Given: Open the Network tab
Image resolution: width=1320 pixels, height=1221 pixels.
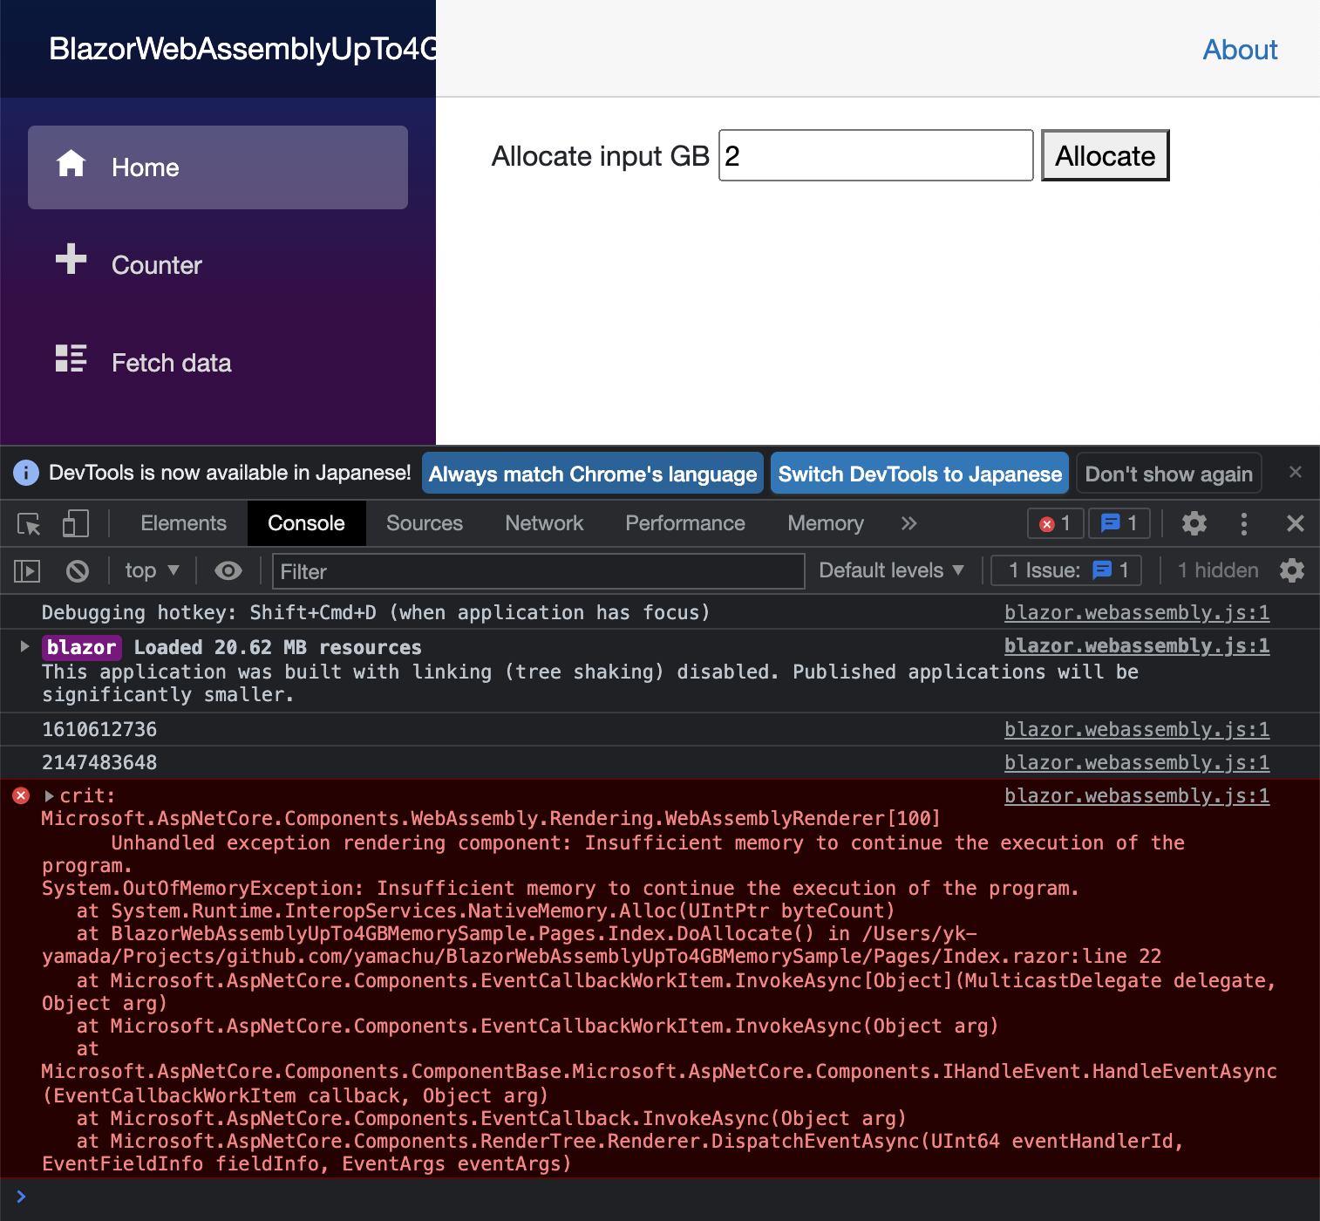Looking at the screenshot, I should click(544, 523).
